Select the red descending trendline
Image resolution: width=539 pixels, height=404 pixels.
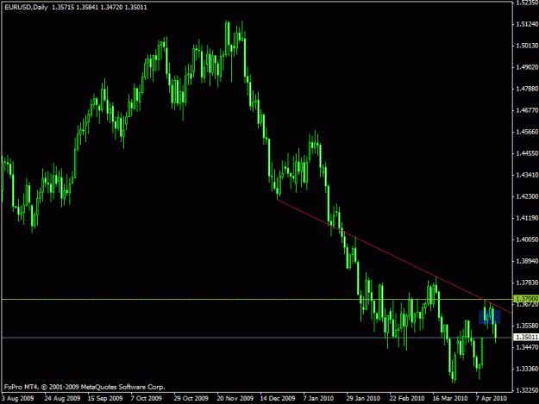(395, 257)
